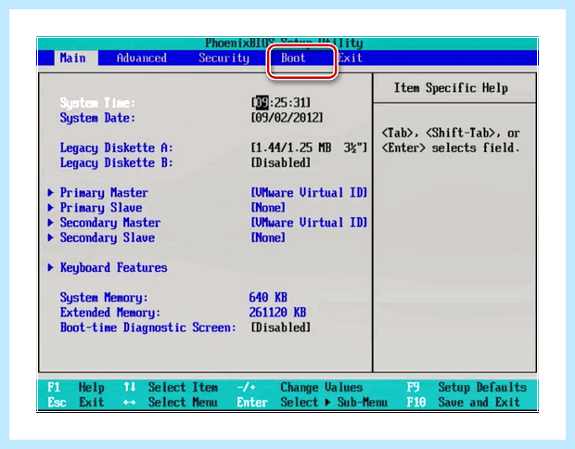Screen dimensions: 575x449
Task: Open the Secondary Slave submenu
Action: 107,237
